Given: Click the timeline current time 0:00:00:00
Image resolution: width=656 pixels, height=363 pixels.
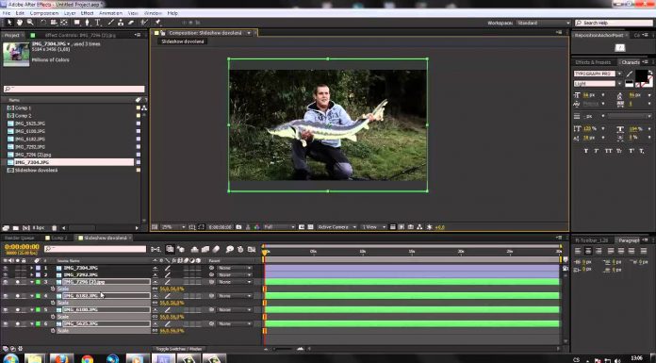Looking at the screenshot, I should (22, 247).
